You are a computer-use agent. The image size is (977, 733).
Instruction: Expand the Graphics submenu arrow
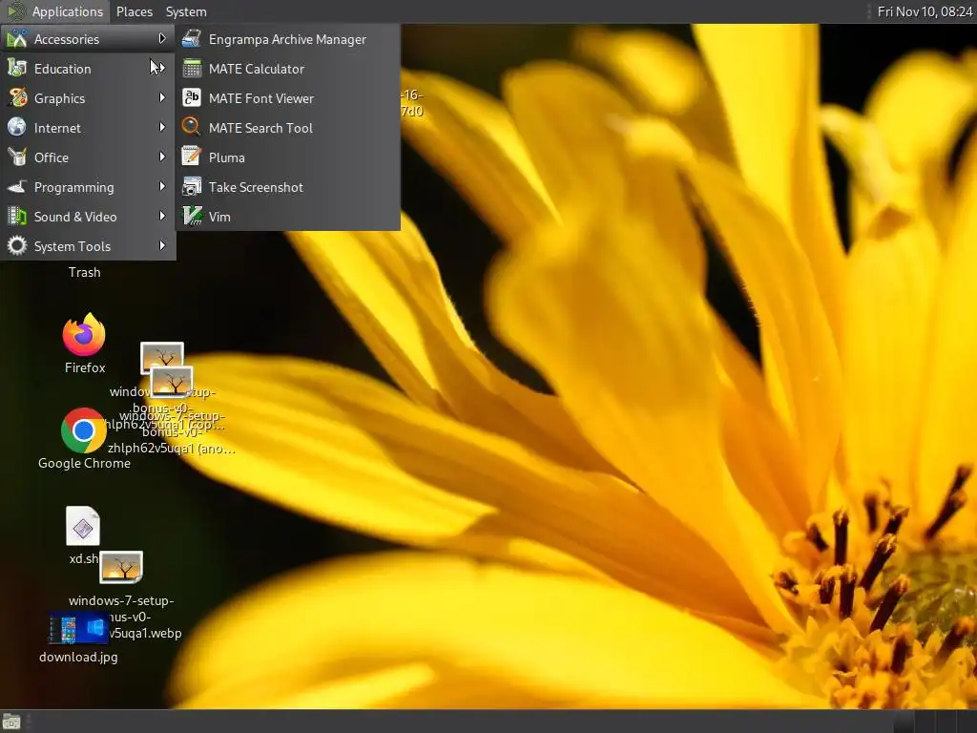[162, 98]
